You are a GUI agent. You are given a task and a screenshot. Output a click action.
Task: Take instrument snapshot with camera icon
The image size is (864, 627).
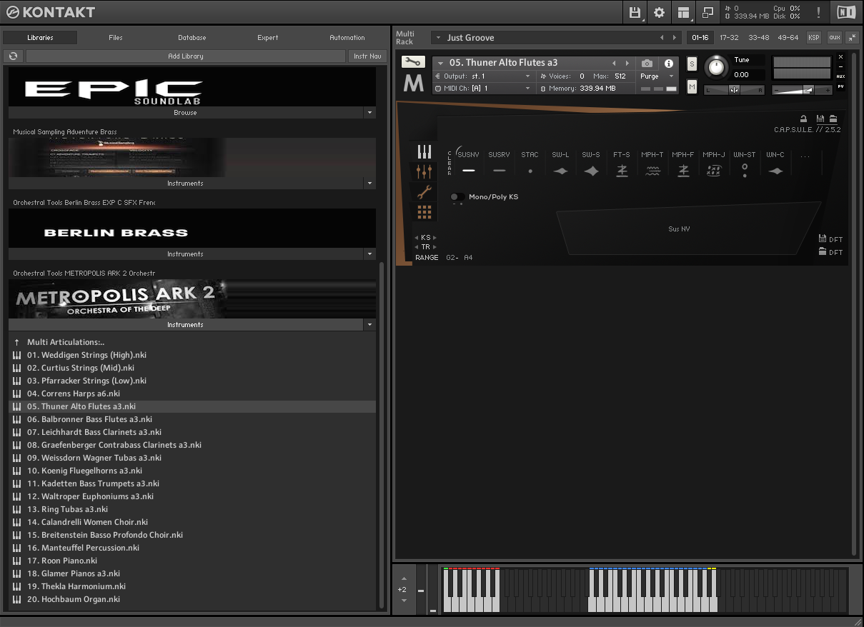coord(647,63)
